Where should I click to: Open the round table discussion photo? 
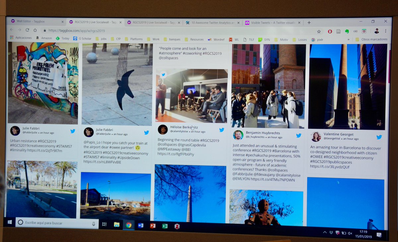[192, 96]
